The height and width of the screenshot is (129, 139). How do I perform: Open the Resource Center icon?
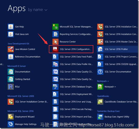pos(55,42)
